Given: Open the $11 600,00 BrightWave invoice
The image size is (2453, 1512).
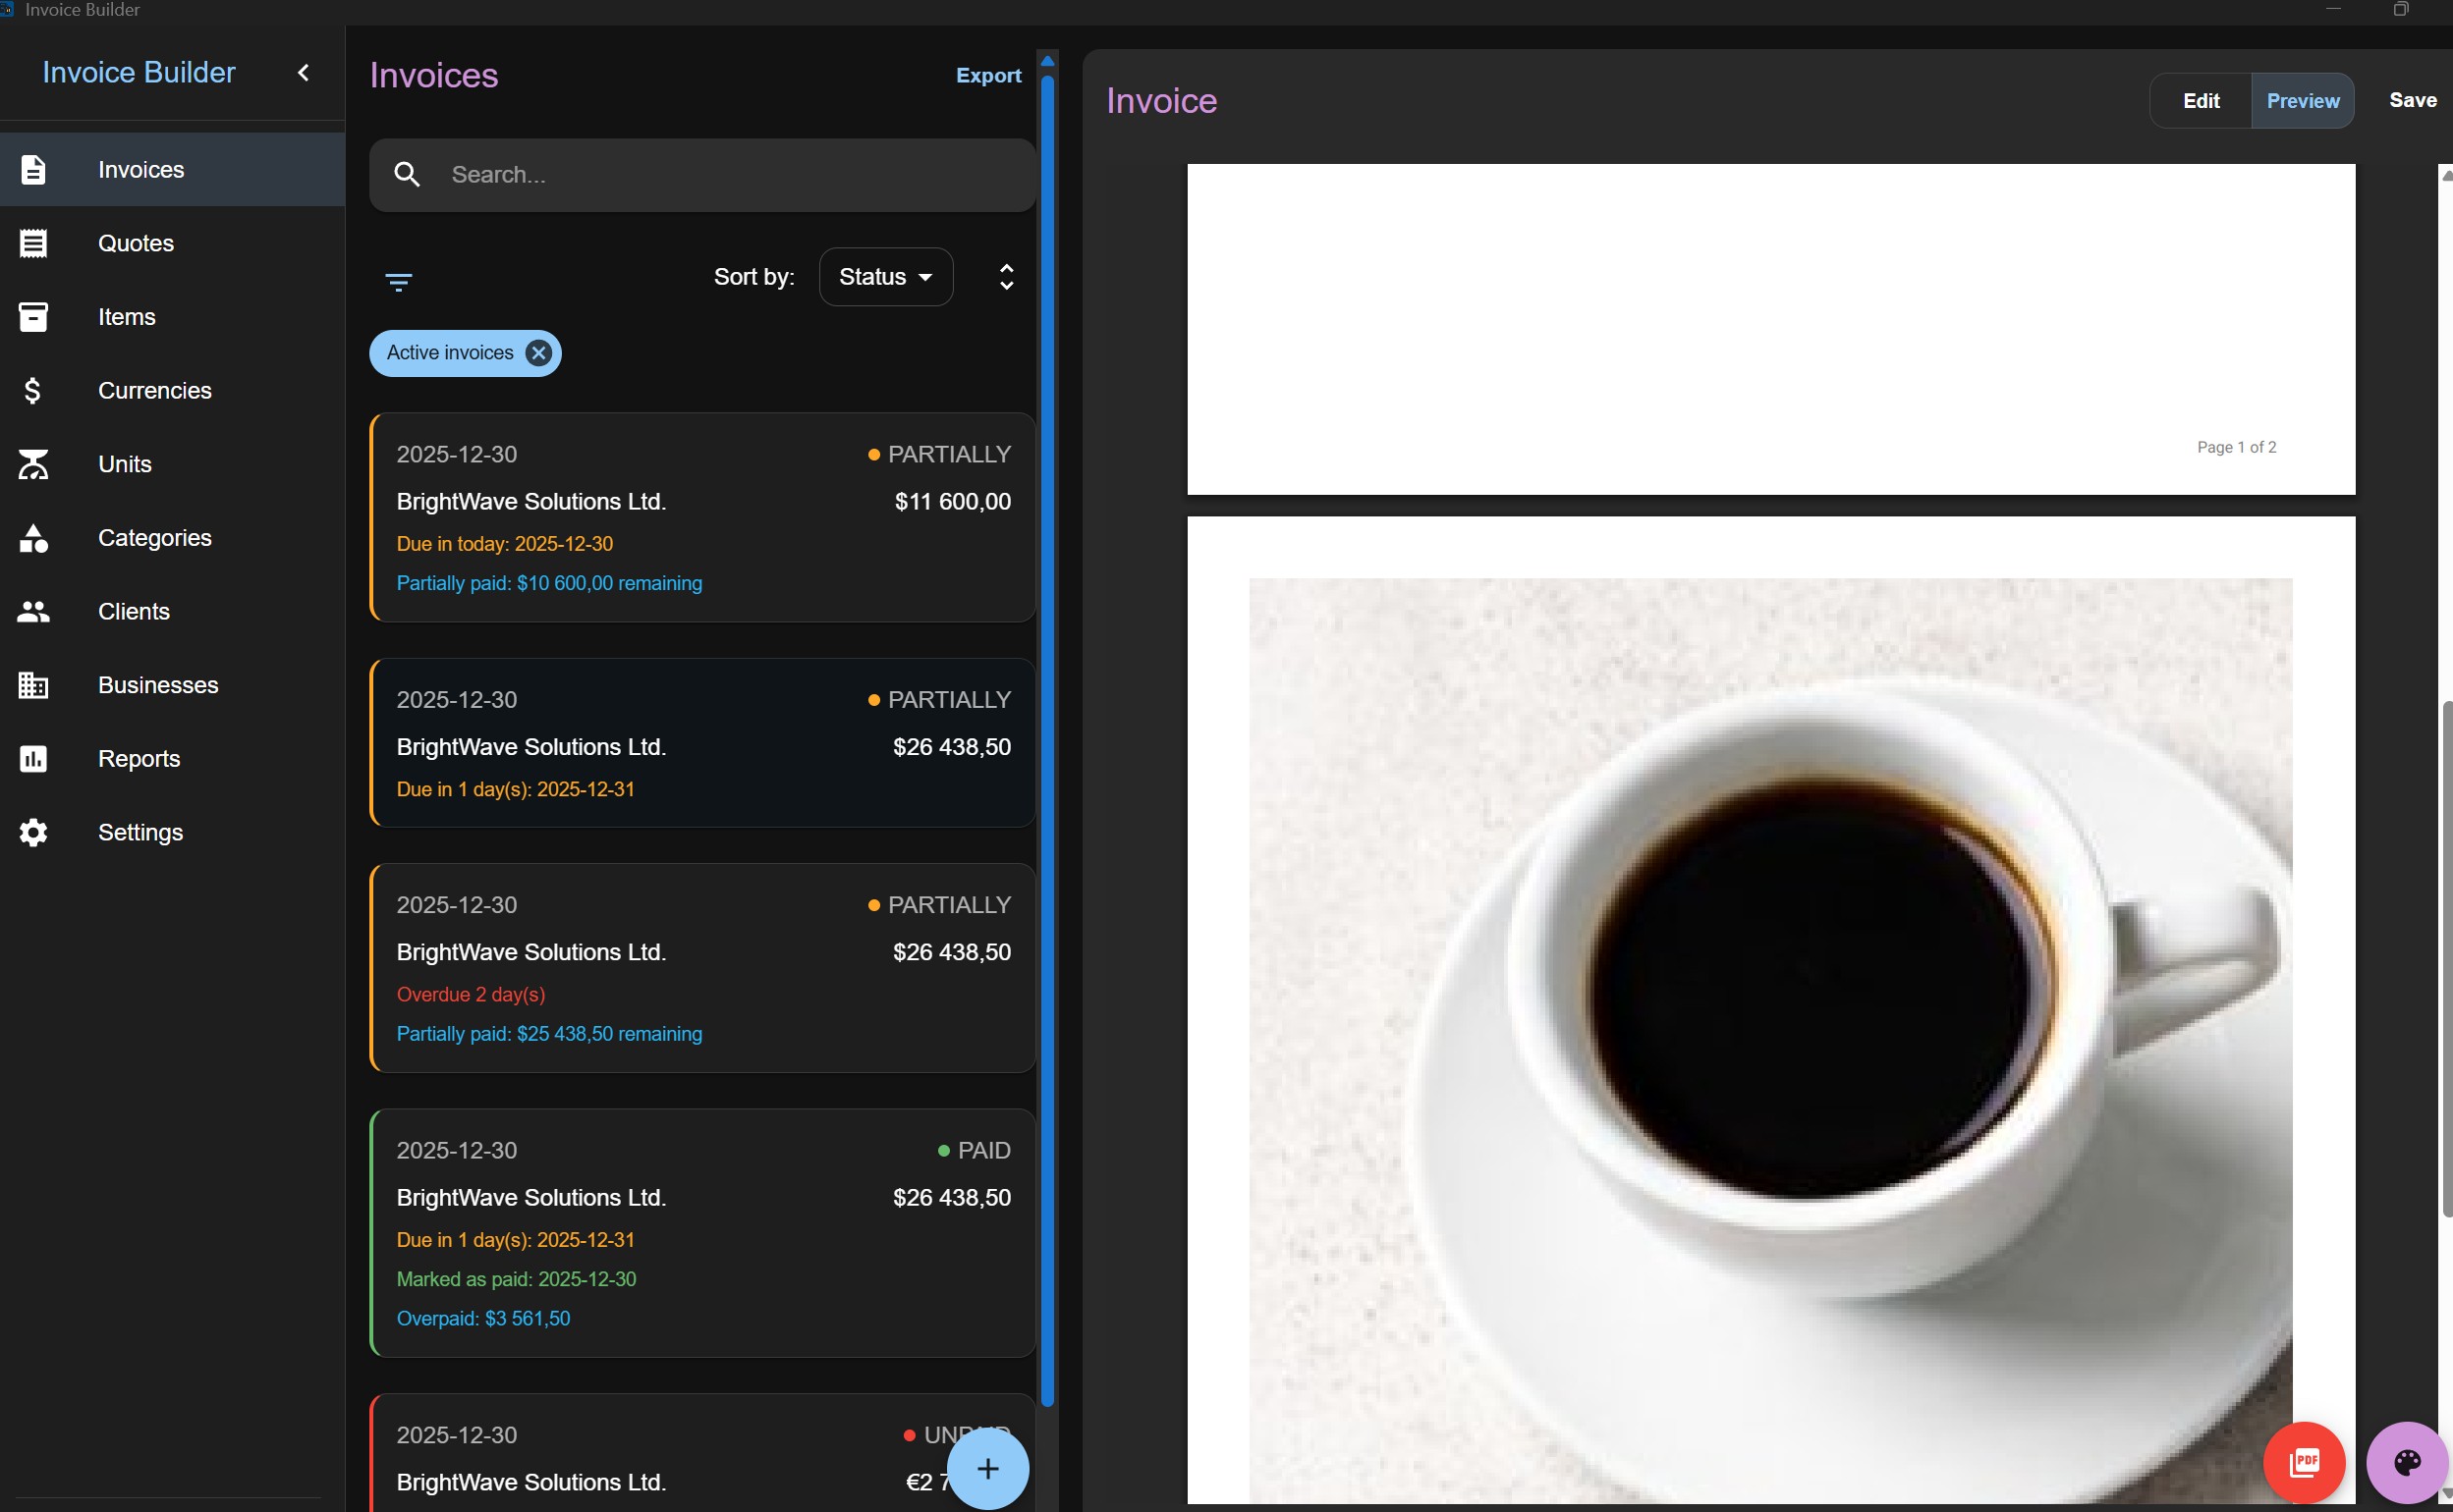Looking at the screenshot, I should pos(702,517).
